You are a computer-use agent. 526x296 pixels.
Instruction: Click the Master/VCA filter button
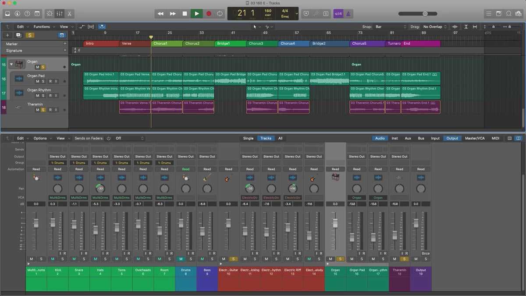coord(475,138)
